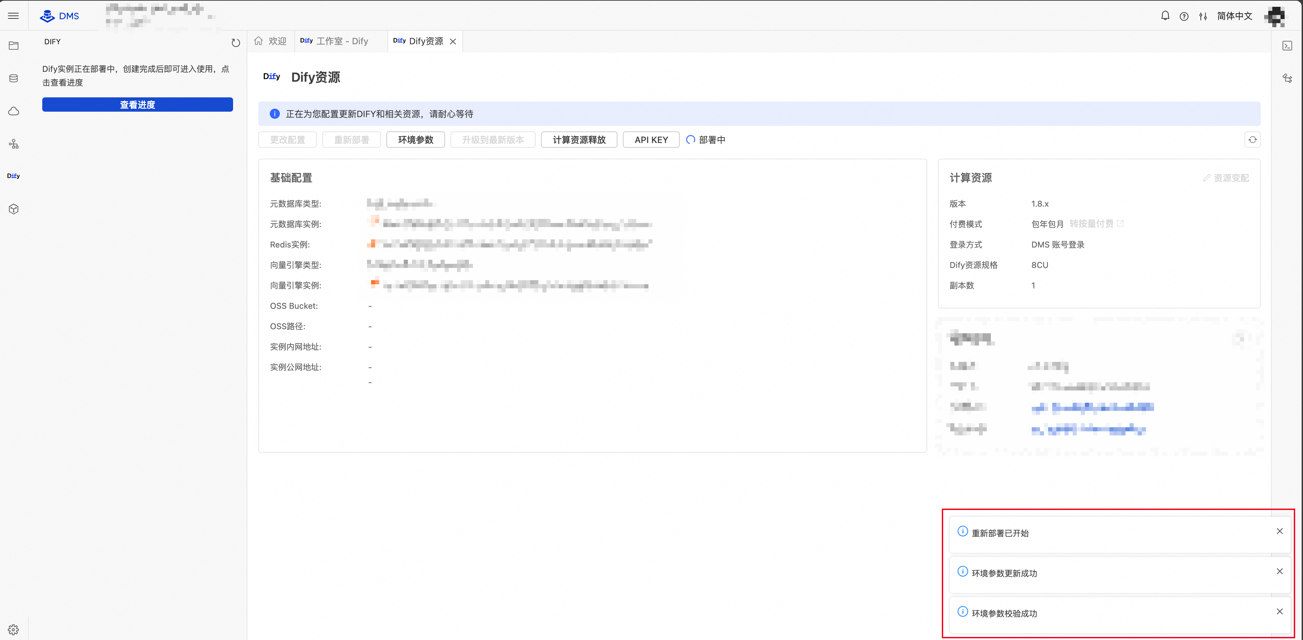
Task: Click the 计算资源释放 button
Action: (x=579, y=140)
